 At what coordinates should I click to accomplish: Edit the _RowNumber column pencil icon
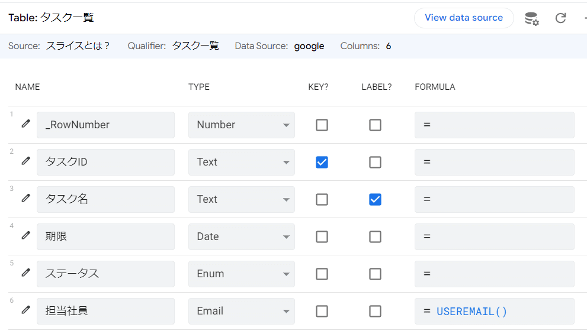tap(25, 124)
